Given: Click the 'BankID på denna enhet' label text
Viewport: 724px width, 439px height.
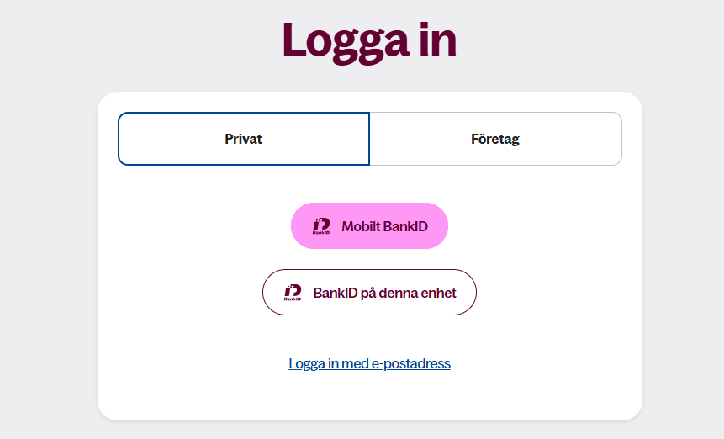Looking at the screenshot, I should [384, 293].
